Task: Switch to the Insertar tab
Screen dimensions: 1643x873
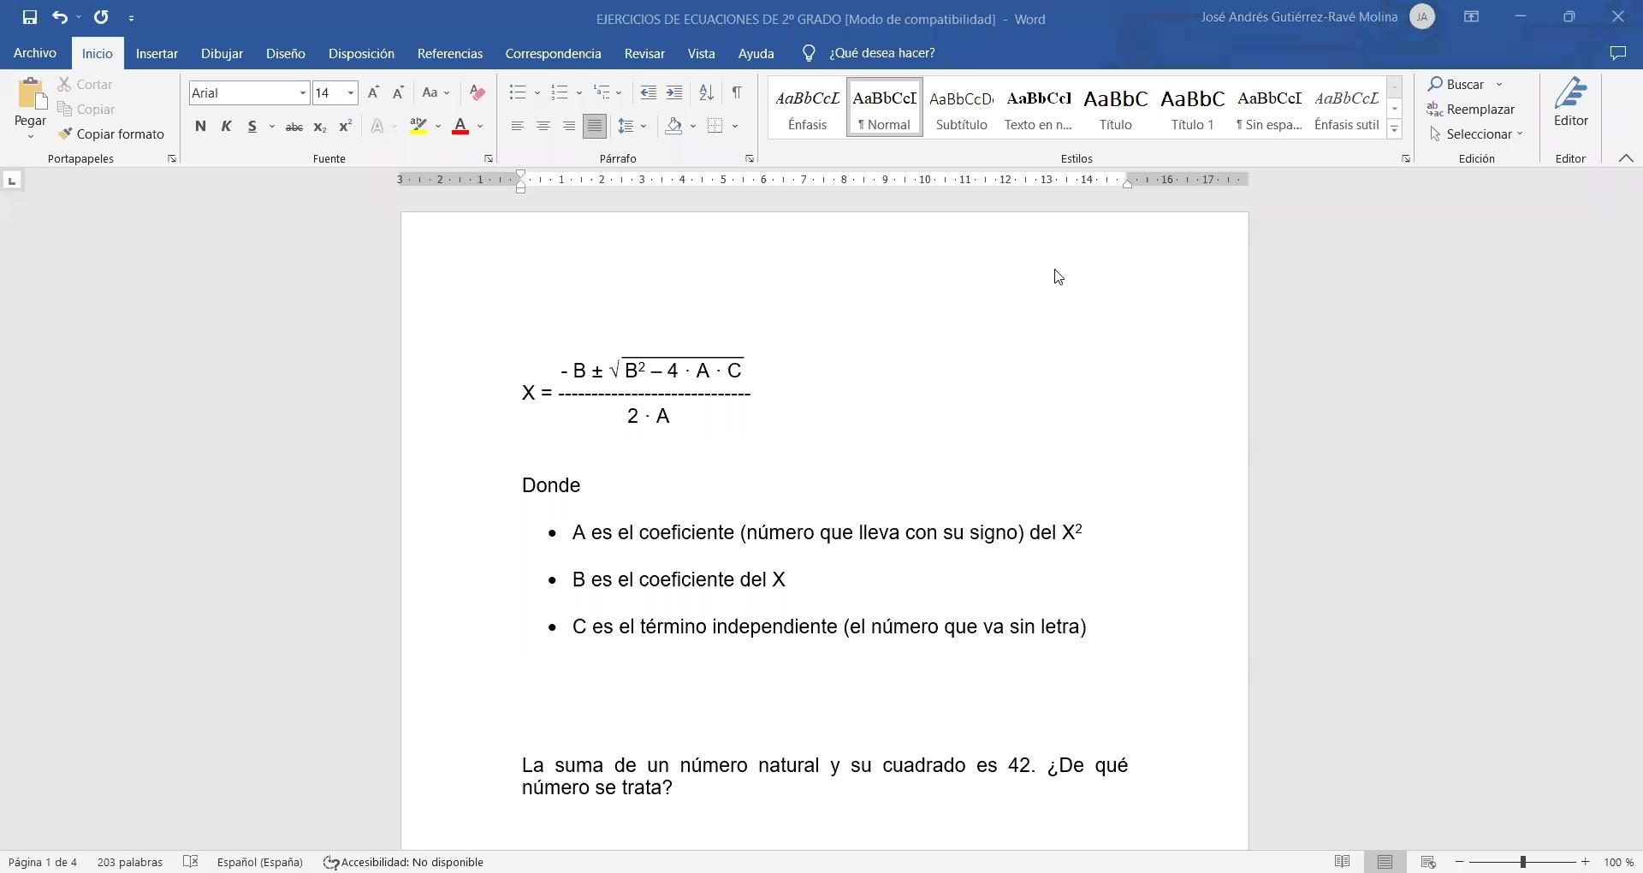Action: (x=157, y=53)
